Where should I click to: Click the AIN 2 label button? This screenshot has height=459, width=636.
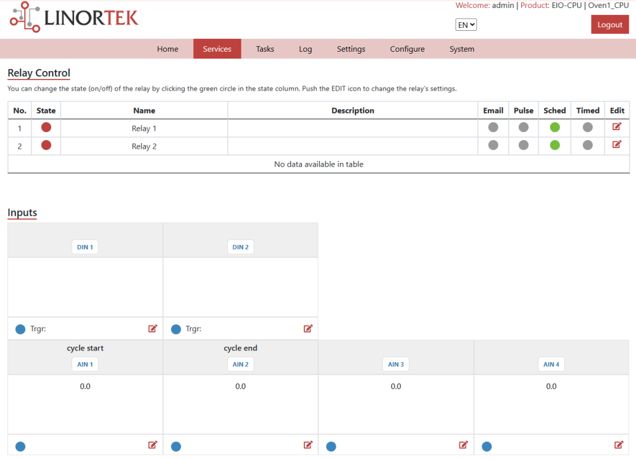click(241, 364)
